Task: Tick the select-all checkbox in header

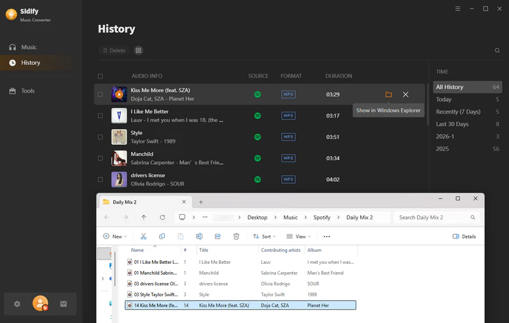Action: click(x=101, y=76)
